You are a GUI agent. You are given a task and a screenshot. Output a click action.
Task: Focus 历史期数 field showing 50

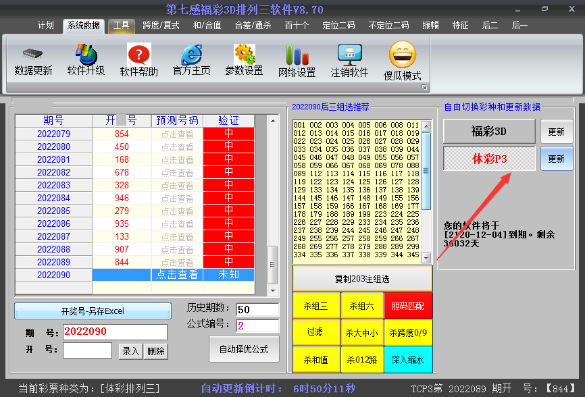257,309
